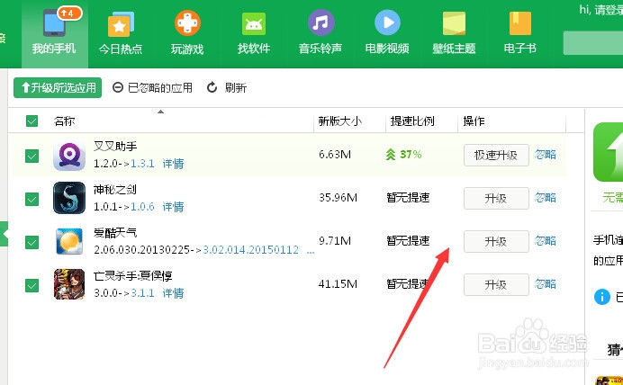The width and height of the screenshot is (623, 385).
Task: Click the 神秘之剑 app icon
Action: point(69,198)
